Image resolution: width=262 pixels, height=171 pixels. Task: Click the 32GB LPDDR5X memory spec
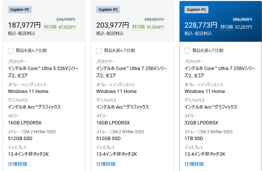coord(201,123)
